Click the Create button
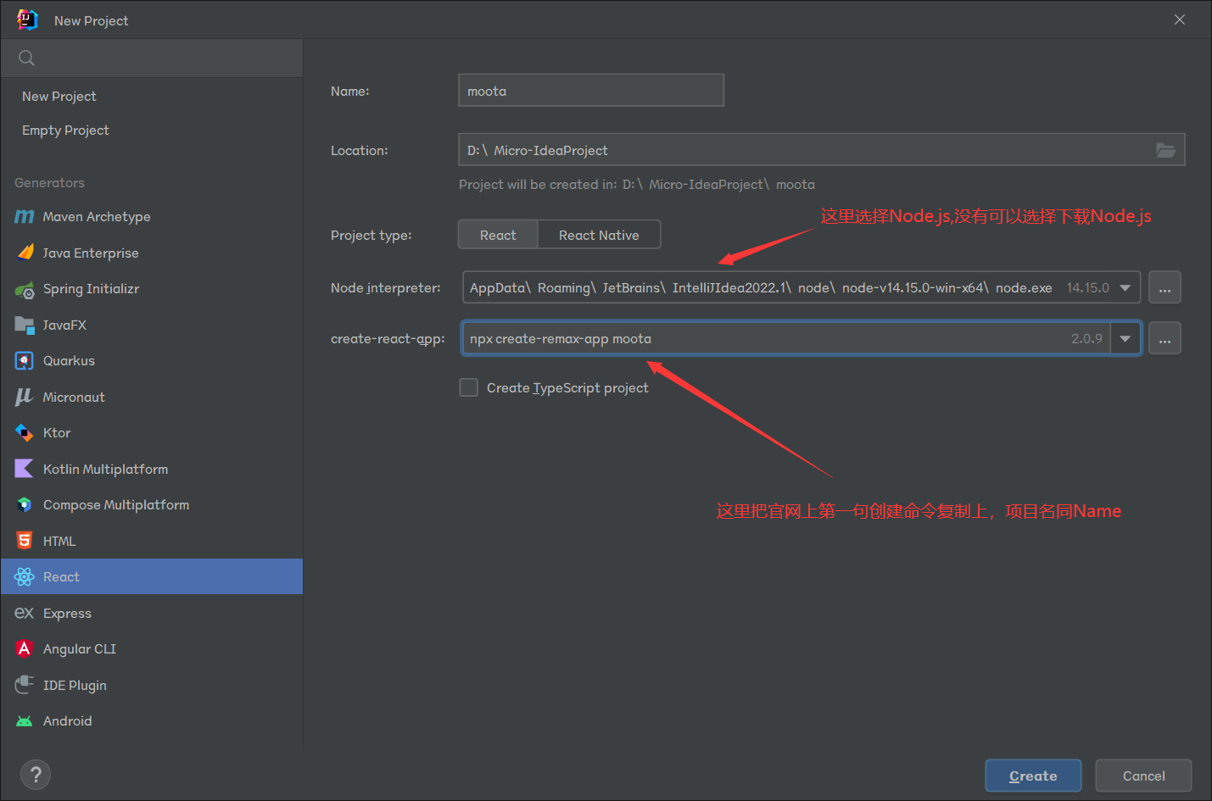Image resolution: width=1212 pixels, height=801 pixels. coord(1033,776)
